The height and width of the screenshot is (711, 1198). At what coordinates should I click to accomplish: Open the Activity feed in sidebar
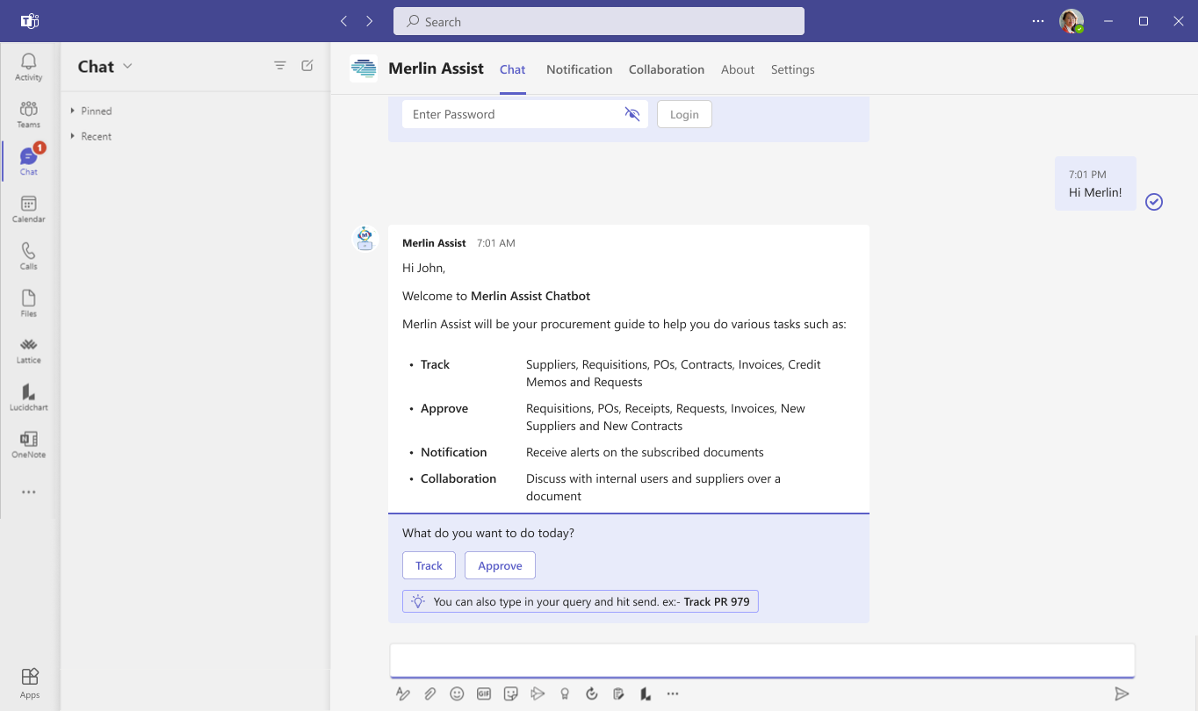click(x=29, y=67)
